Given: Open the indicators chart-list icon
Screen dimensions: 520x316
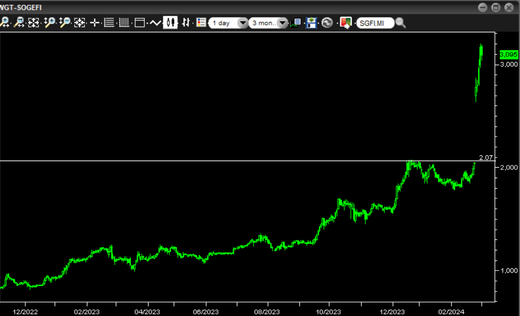Looking at the screenshot, I should coord(296,22).
